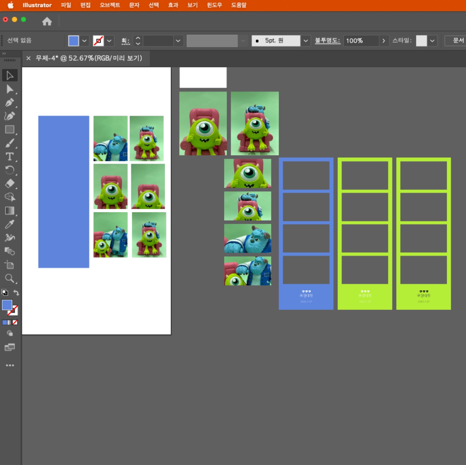This screenshot has width=466, height=465.
Task: Select the Eraser tool
Action: (10, 184)
